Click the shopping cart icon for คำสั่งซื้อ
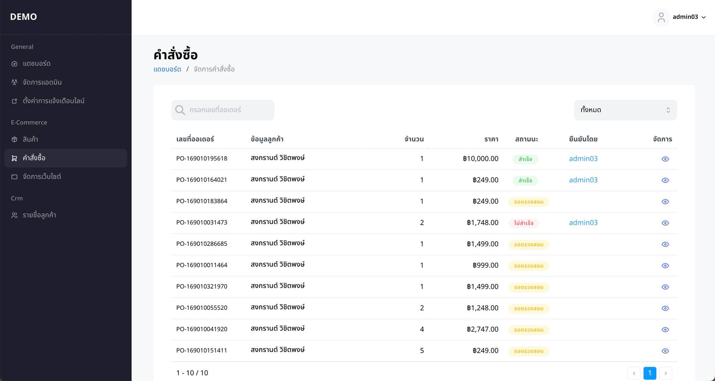This screenshot has height=381, width=715. 14,158
